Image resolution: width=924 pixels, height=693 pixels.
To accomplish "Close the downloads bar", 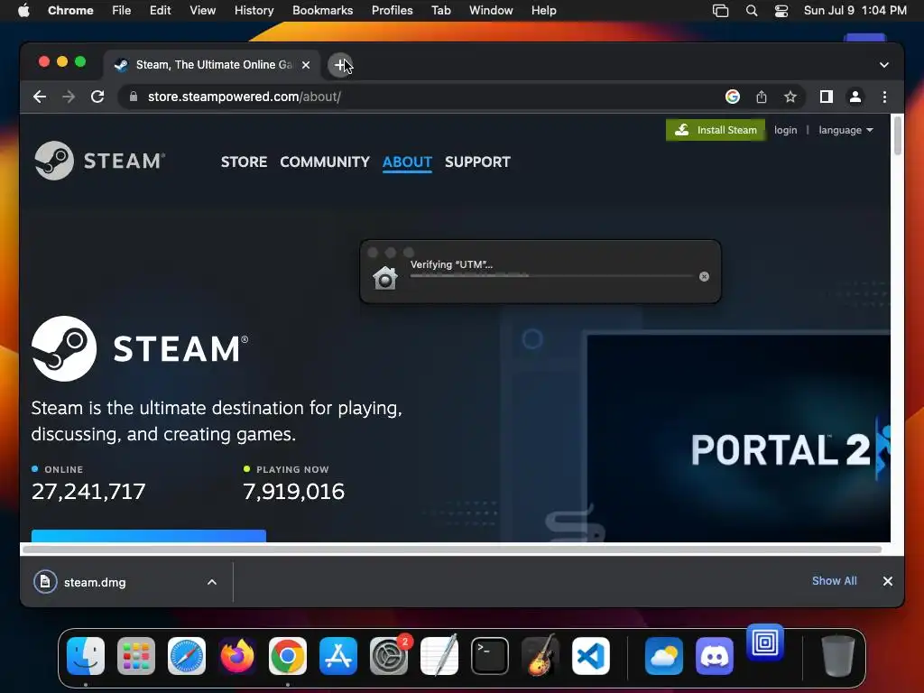I will pos(888,581).
